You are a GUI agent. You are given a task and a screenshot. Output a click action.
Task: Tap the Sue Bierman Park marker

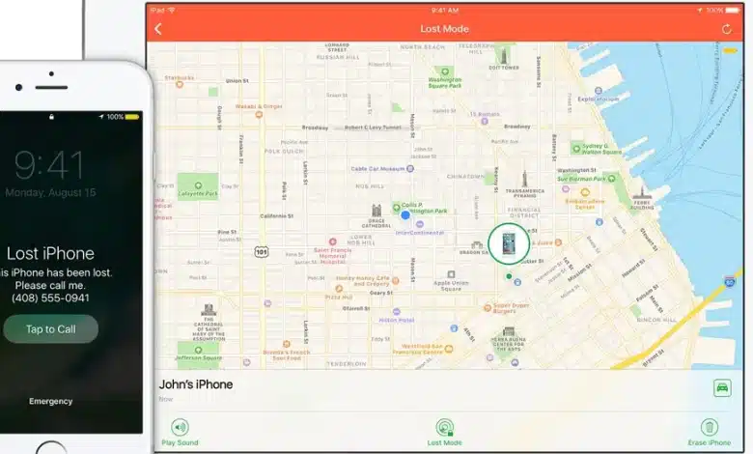point(611,179)
